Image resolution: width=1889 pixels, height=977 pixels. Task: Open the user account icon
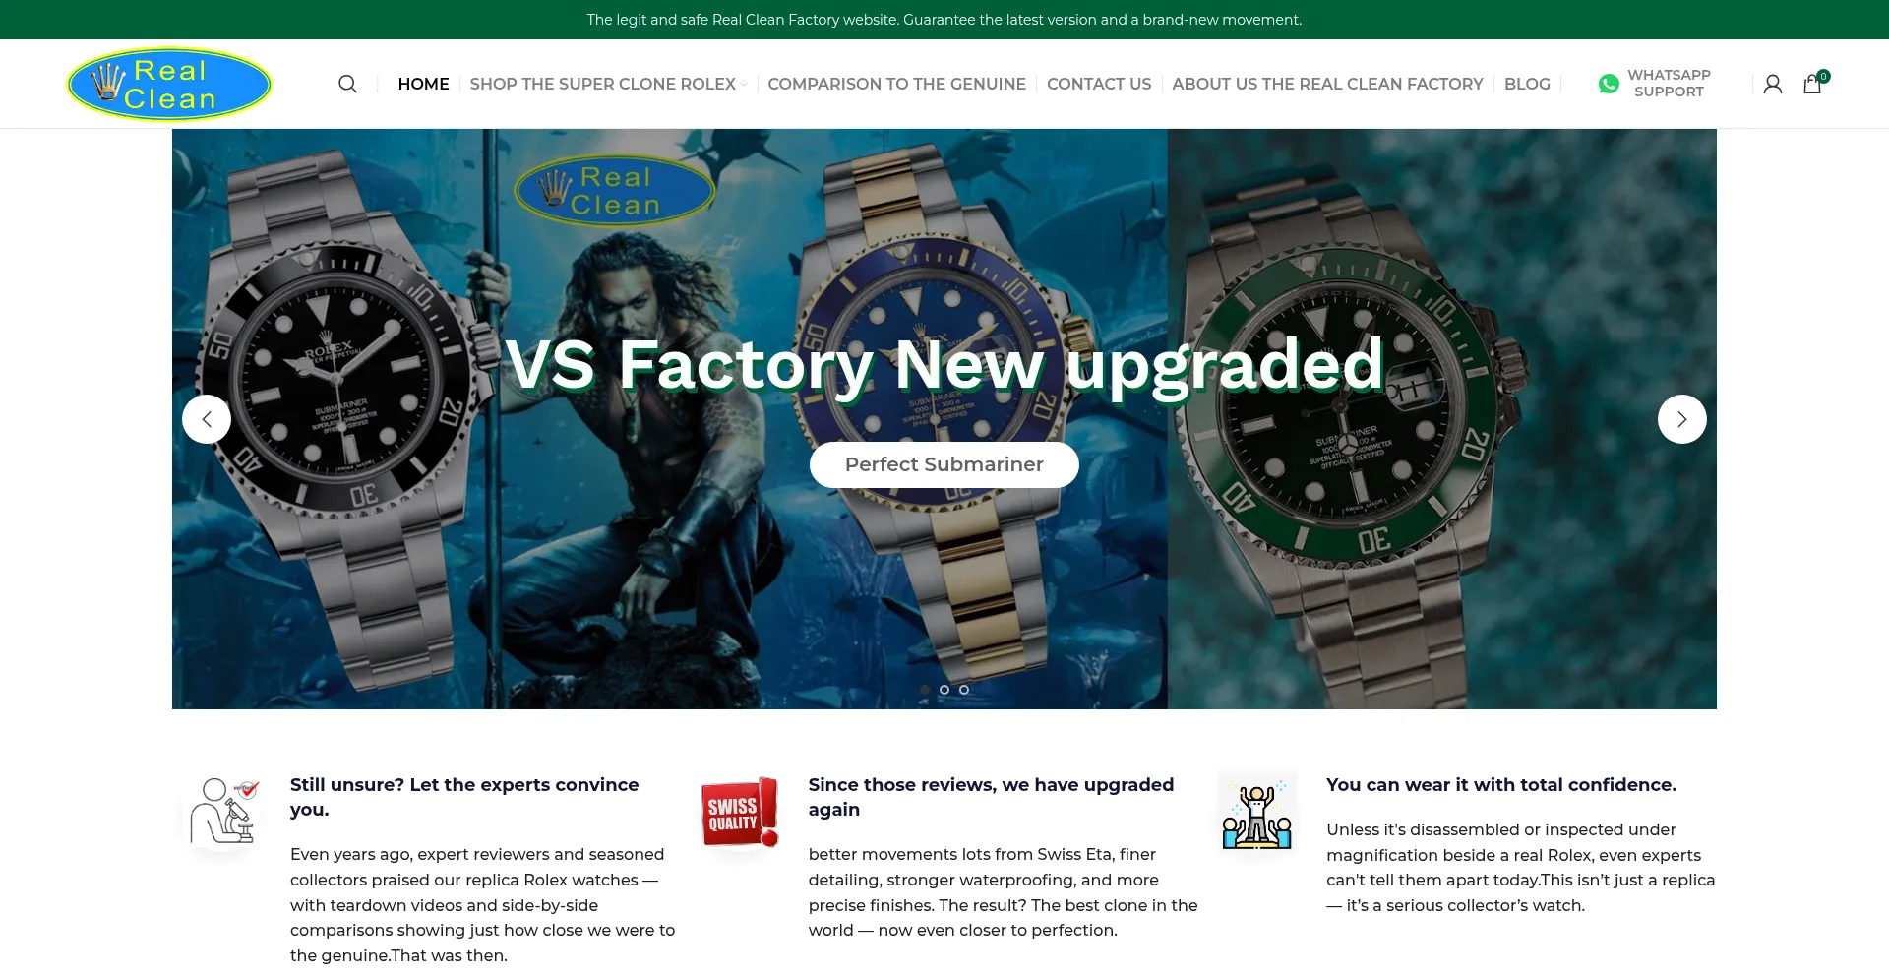[1773, 84]
